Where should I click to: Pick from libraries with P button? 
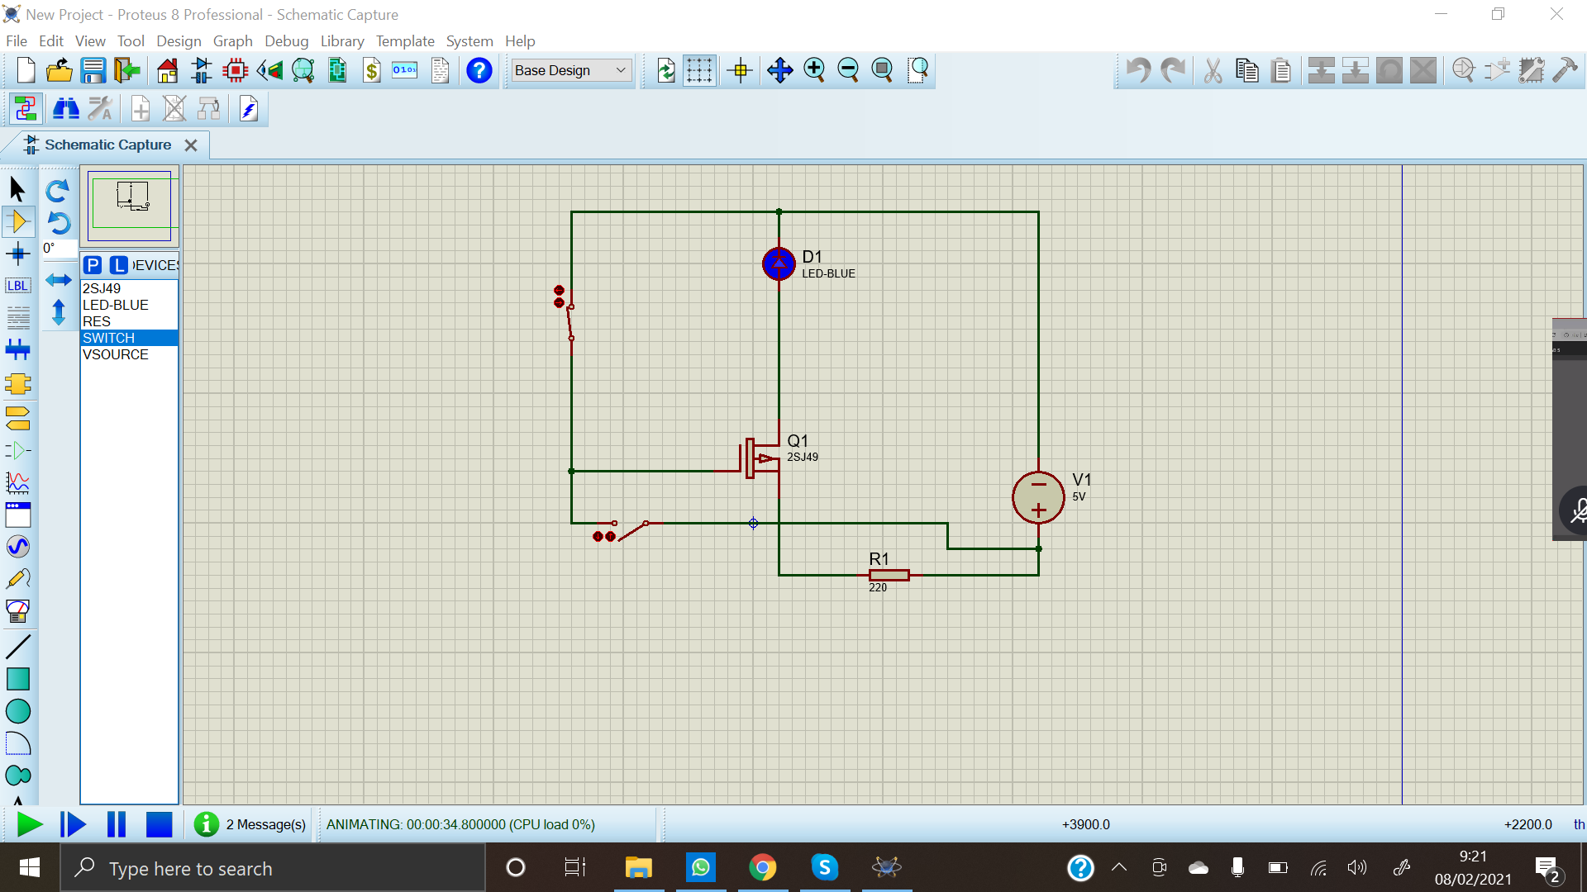pyautogui.click(x=93, y=265)
